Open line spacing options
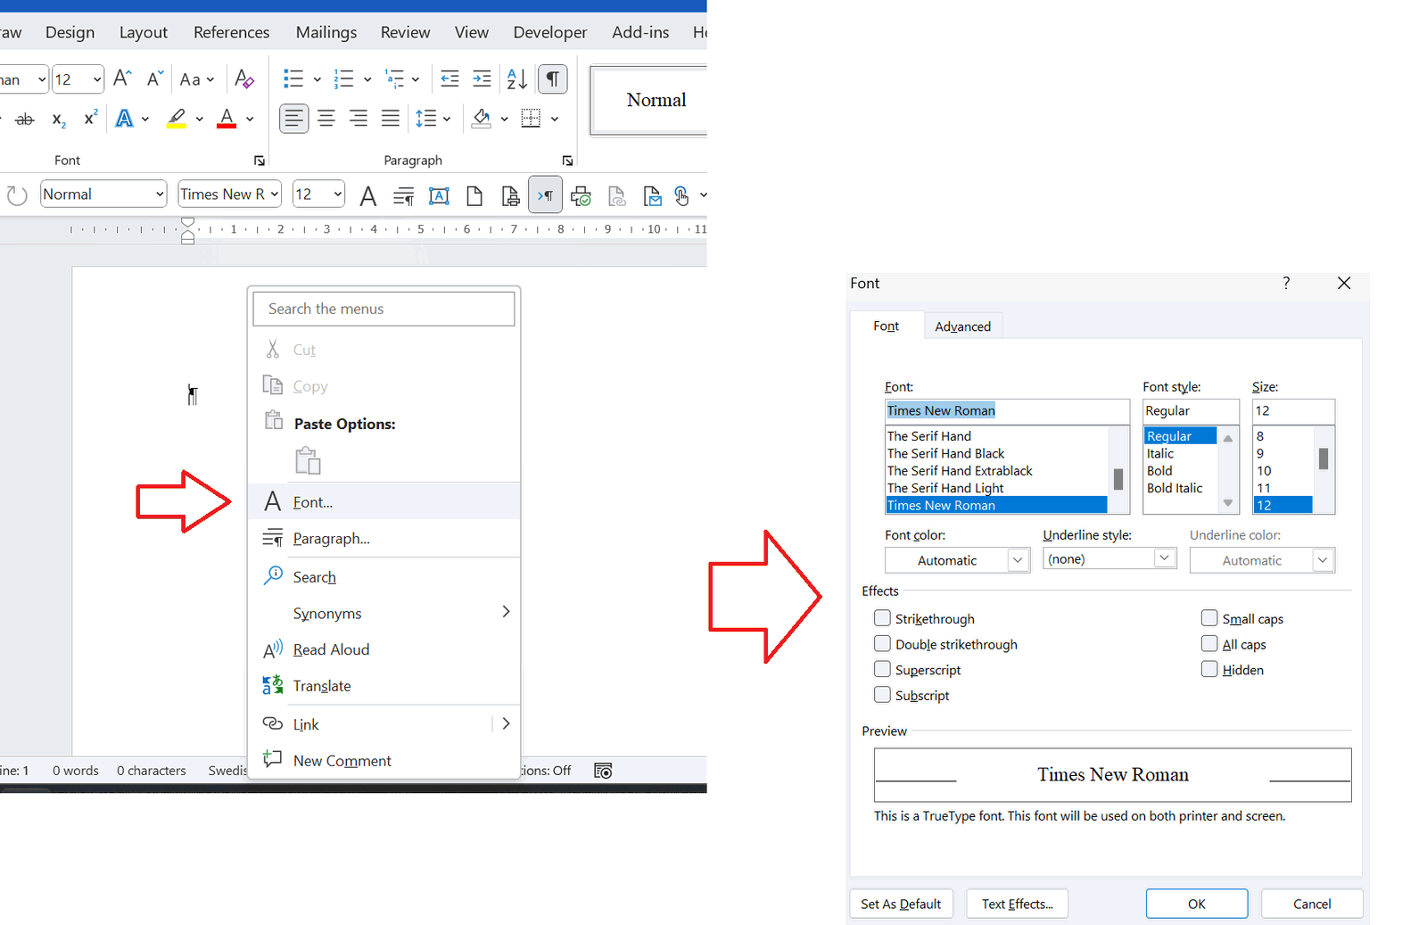 (426, 118)
